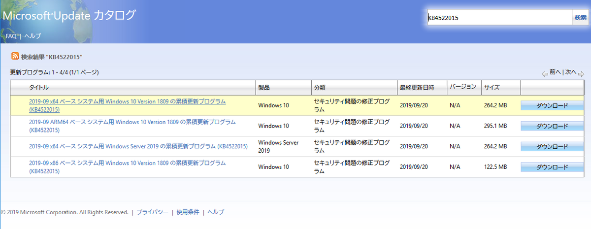The height and width of the screenshot is (229, 591).
Task: Click the left arrow icon next to 前へ
Action: pyautogui.click(x=545, y=74)
